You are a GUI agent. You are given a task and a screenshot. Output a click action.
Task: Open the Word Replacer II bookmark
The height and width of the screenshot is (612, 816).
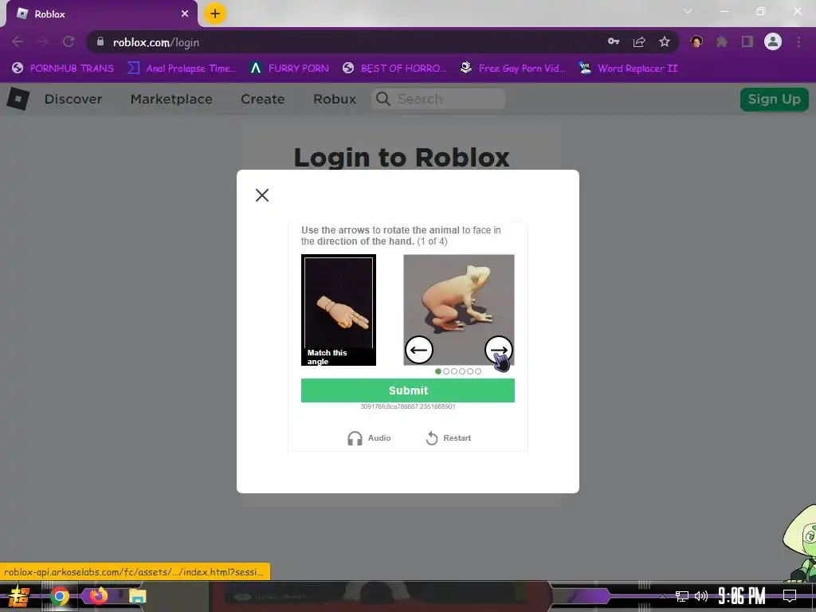tap(629, 69)
